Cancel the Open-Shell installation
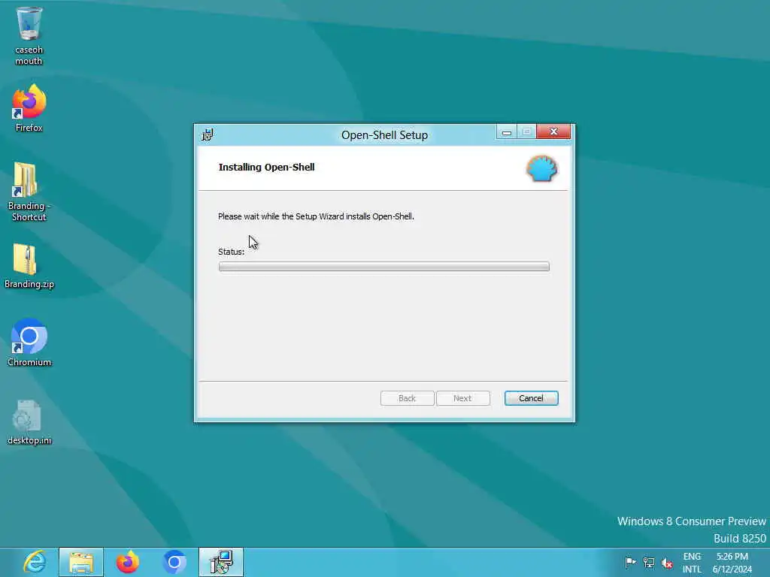This screenshot has height=577, width=770. click(531, 398)
